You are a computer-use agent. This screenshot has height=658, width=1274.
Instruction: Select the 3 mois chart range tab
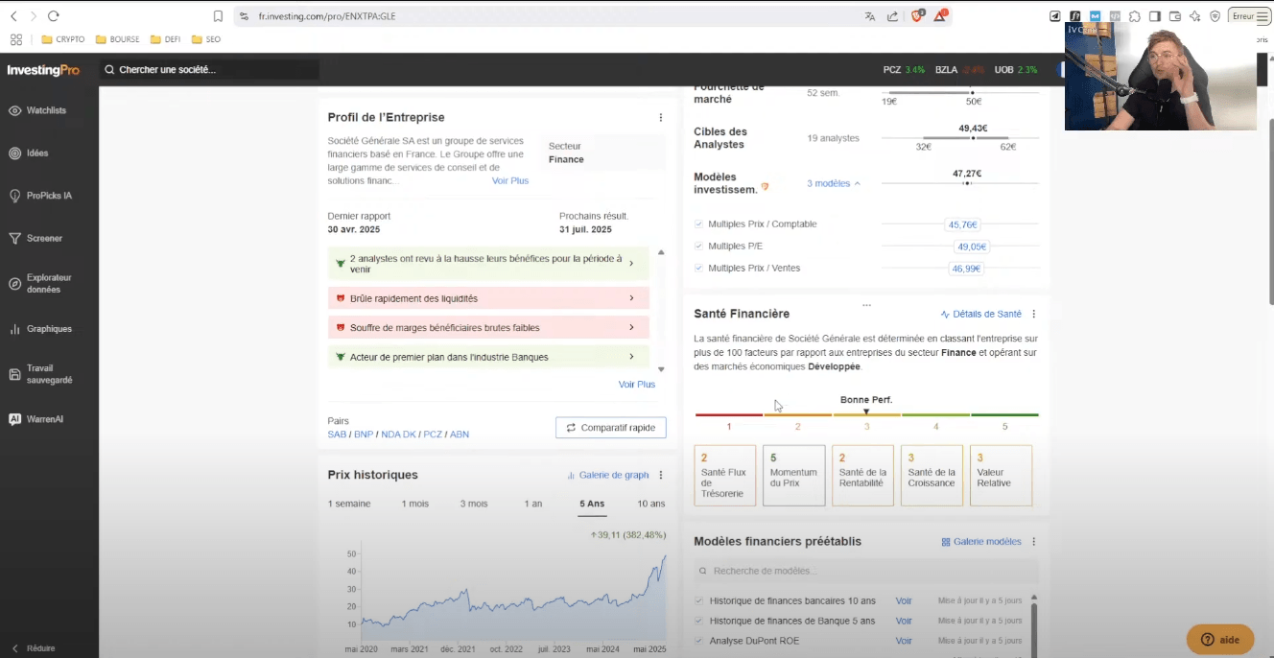click(x=474, y=504)
